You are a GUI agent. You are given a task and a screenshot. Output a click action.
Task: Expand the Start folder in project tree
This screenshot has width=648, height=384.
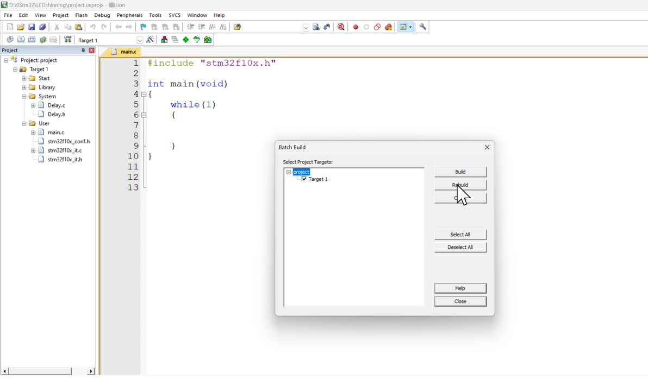coord(24,78)
